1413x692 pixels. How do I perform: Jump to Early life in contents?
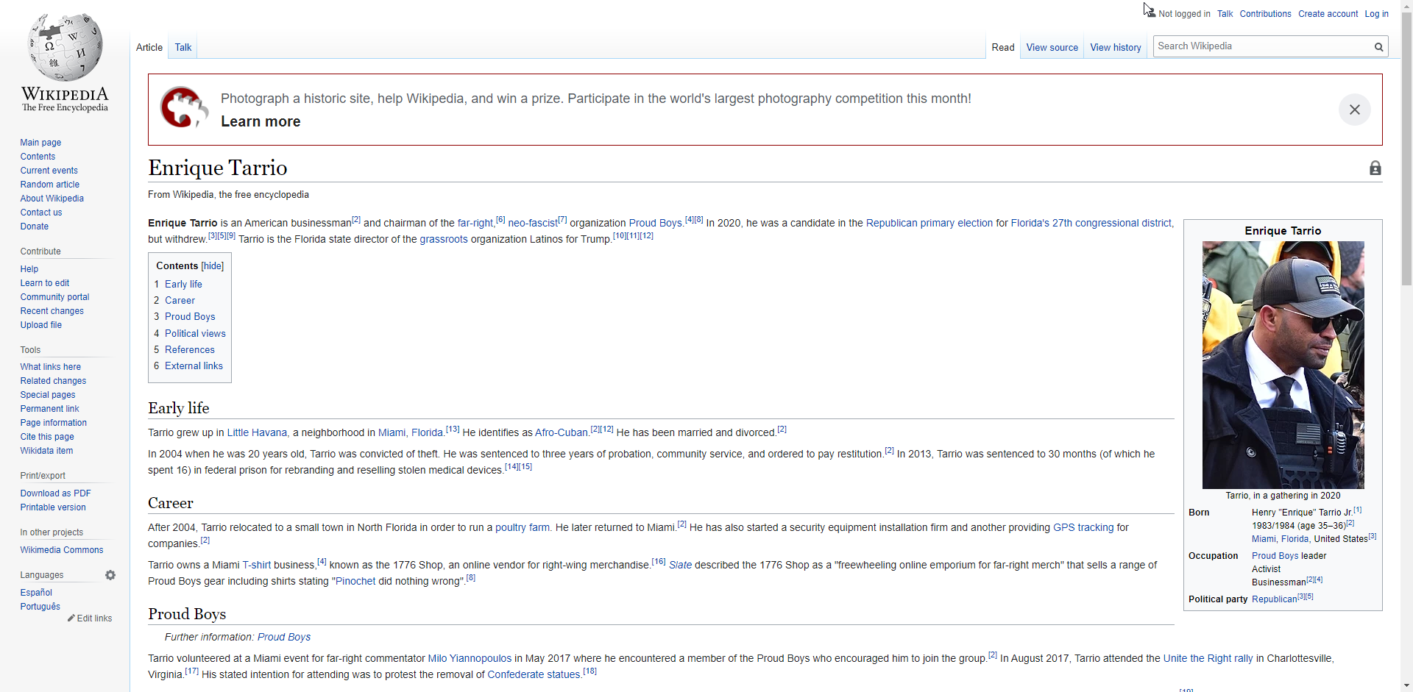pyautogui.click(x=183, y=285)
